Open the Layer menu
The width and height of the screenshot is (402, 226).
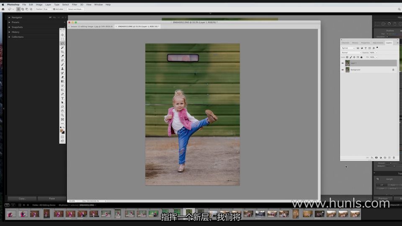click(x=48, y=5)
